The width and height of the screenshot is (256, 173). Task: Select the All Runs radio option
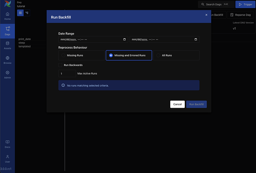176,55
